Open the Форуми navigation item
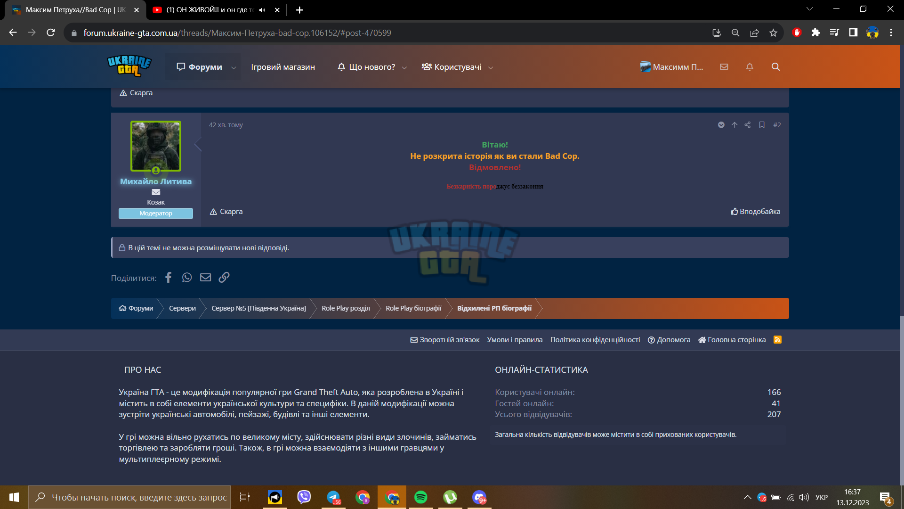 [x=199, y=67]
